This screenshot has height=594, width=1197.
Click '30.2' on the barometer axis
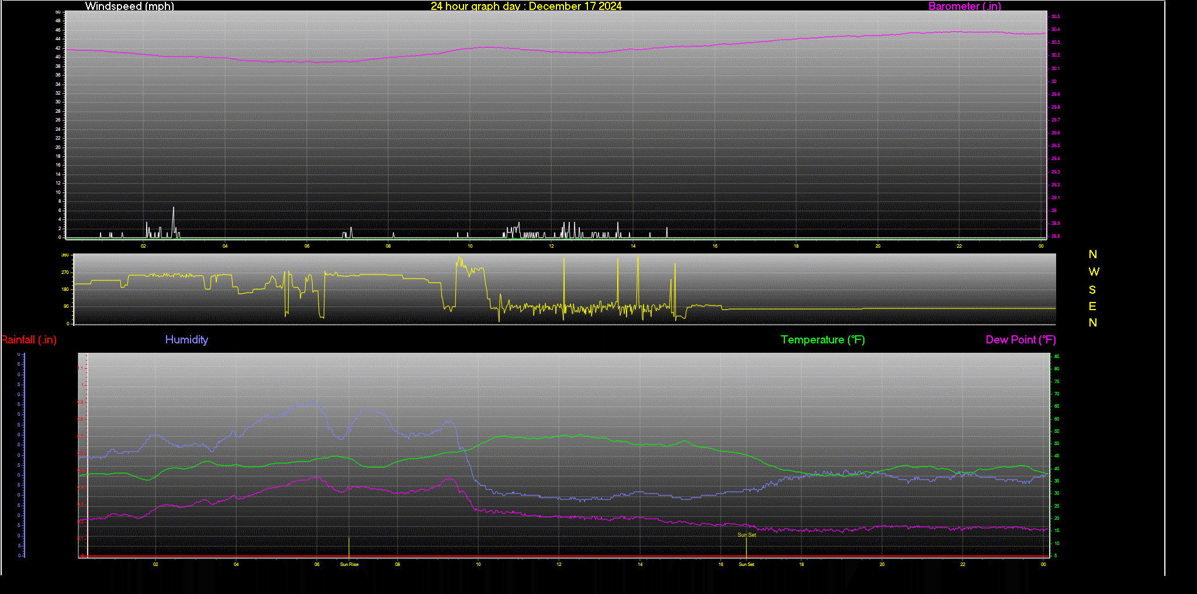tap(1056, 55)
